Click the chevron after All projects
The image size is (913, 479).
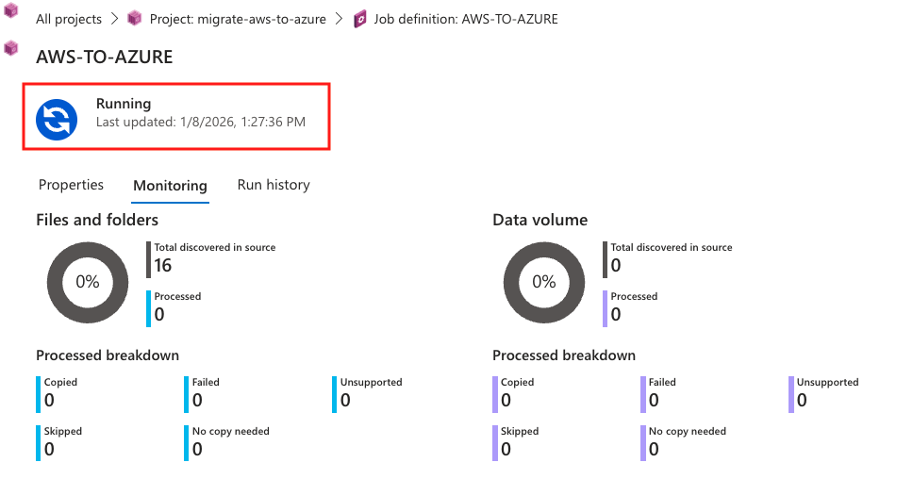click(114, 19)
